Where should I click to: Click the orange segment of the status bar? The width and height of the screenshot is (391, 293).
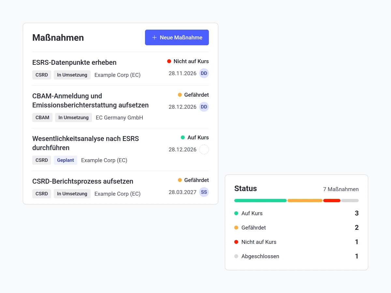coord(305,201)
